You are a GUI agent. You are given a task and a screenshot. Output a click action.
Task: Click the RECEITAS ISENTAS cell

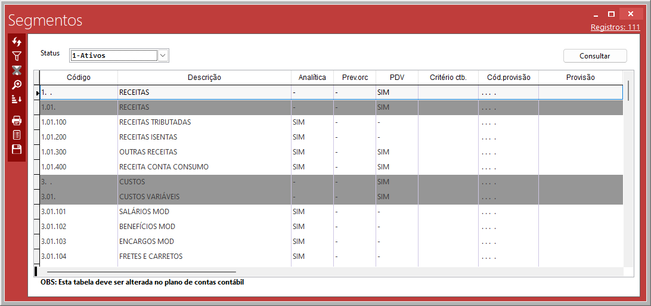[x=204, y=137]
